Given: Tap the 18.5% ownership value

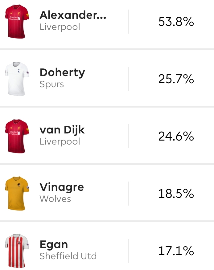Looking at the screenshot, I should pos(176,194).
